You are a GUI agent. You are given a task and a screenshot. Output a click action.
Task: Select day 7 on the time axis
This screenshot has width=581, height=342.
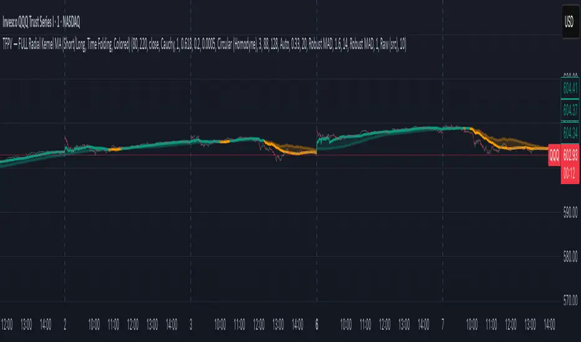(443, 325)
